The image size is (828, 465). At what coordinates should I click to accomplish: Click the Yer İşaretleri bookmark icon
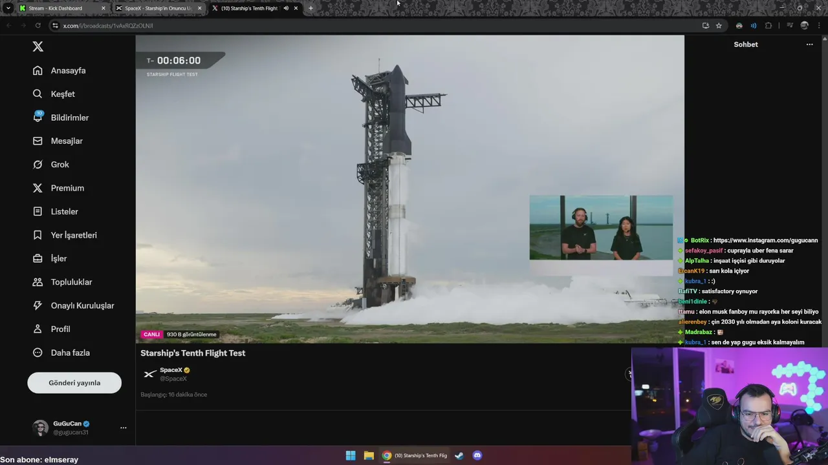pos(38,235)
